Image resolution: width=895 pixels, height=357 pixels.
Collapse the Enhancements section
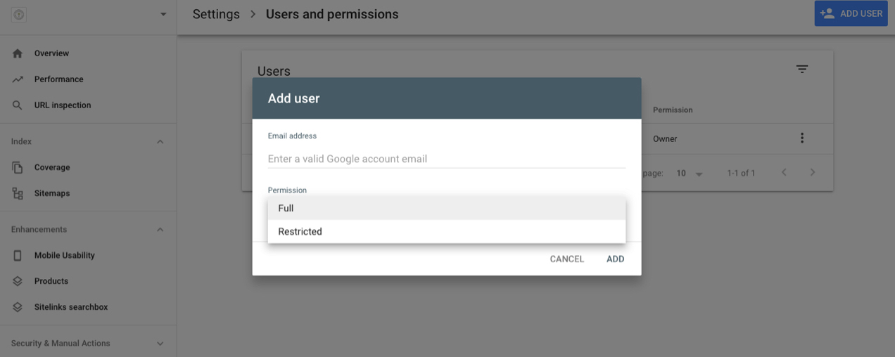pyautogui.click(x=160, y=230)
